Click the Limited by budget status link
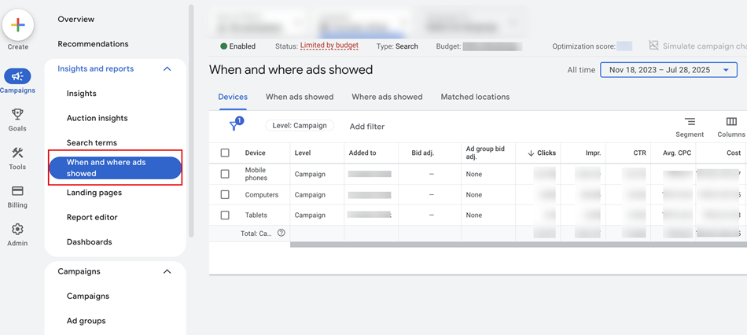Viewport: 747px width, 335px height. (329, 46)
